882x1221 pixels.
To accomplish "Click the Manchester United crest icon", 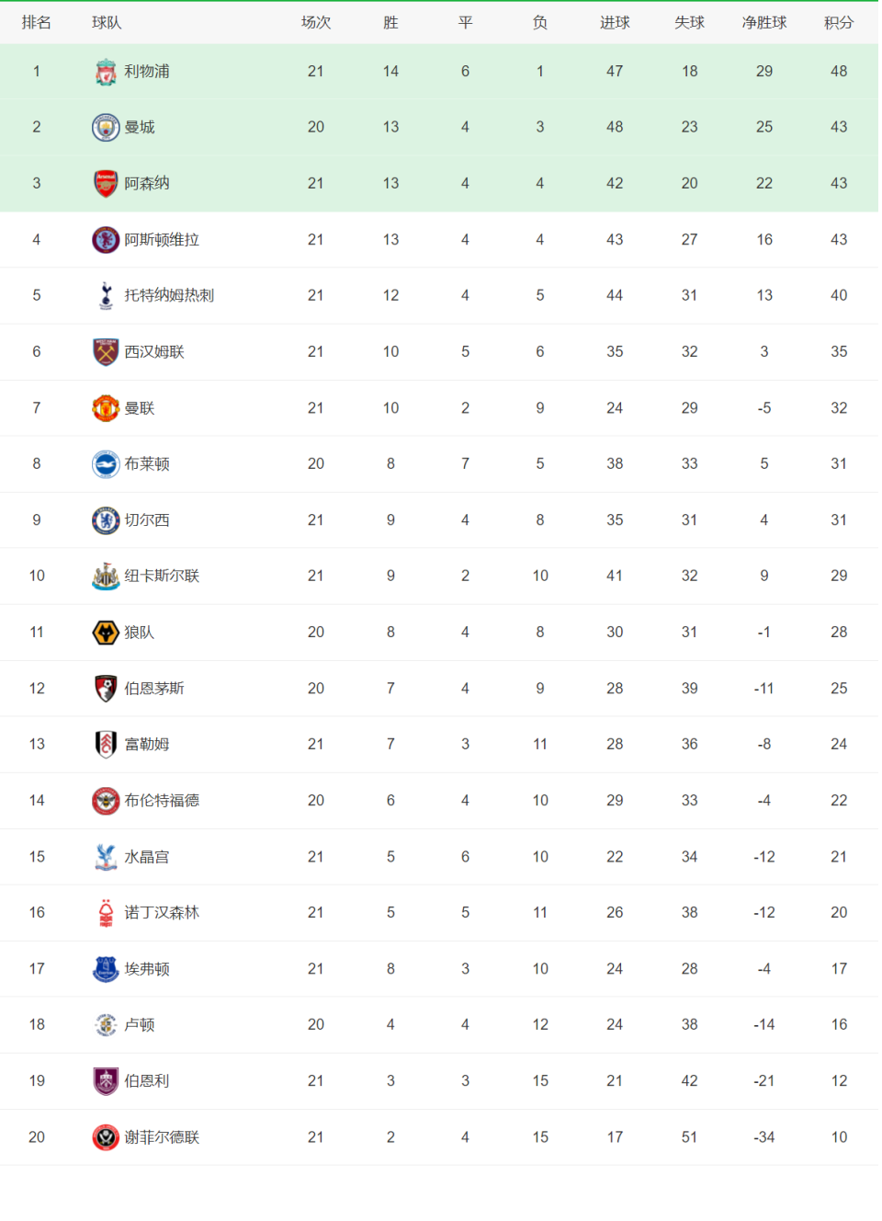I will click(x=106, y=407).
